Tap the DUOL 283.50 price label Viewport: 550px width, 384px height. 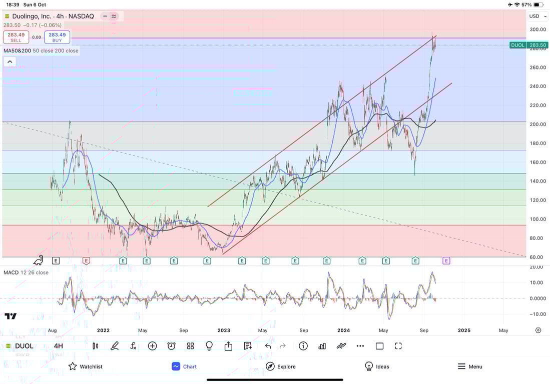pyautogui.click(x=528, y=45)
